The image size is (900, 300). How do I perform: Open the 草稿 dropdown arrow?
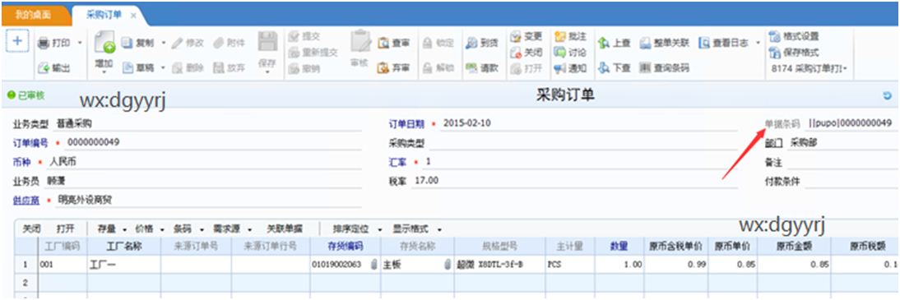(x=163, y=68)
